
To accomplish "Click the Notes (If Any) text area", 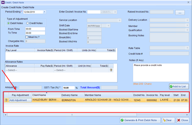I will (161, 73).
